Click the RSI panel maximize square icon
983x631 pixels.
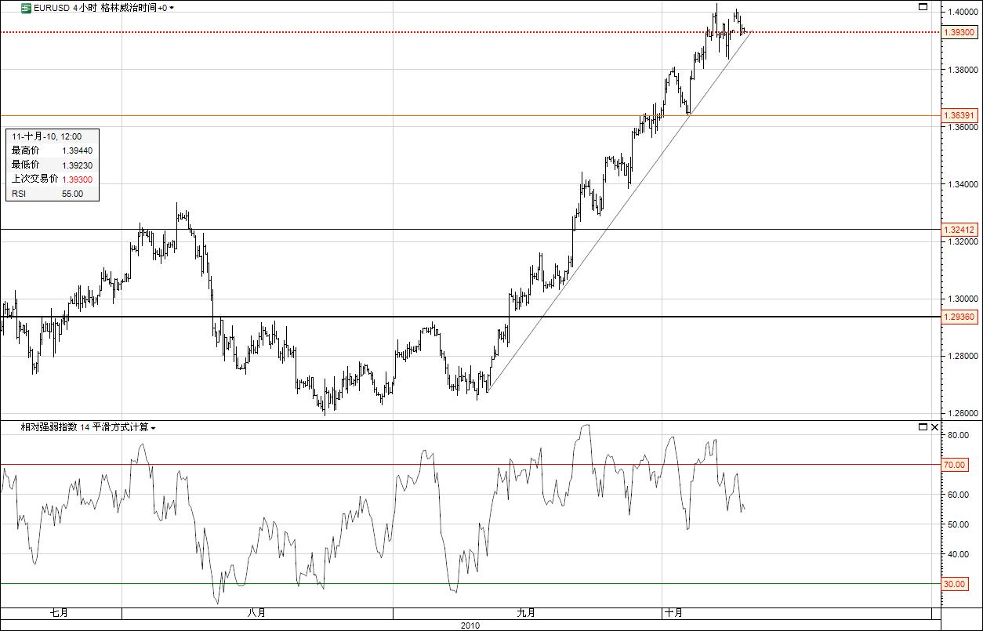point(923,427)
